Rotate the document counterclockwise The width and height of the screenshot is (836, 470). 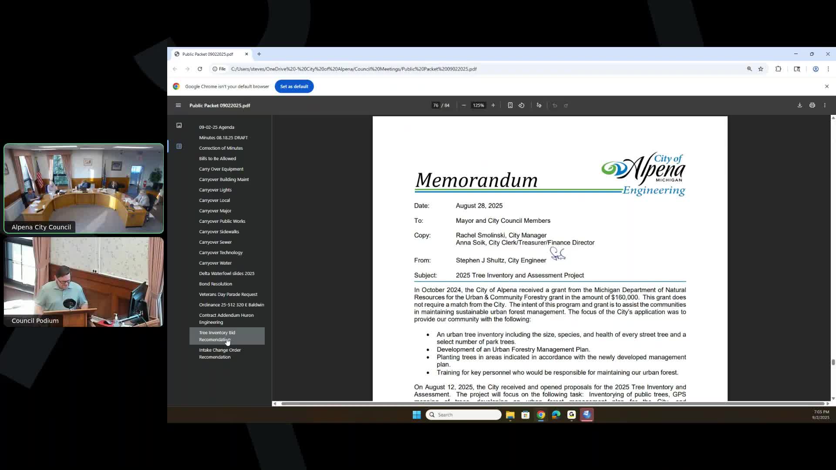pyautogui.click(x=521, y=105)
